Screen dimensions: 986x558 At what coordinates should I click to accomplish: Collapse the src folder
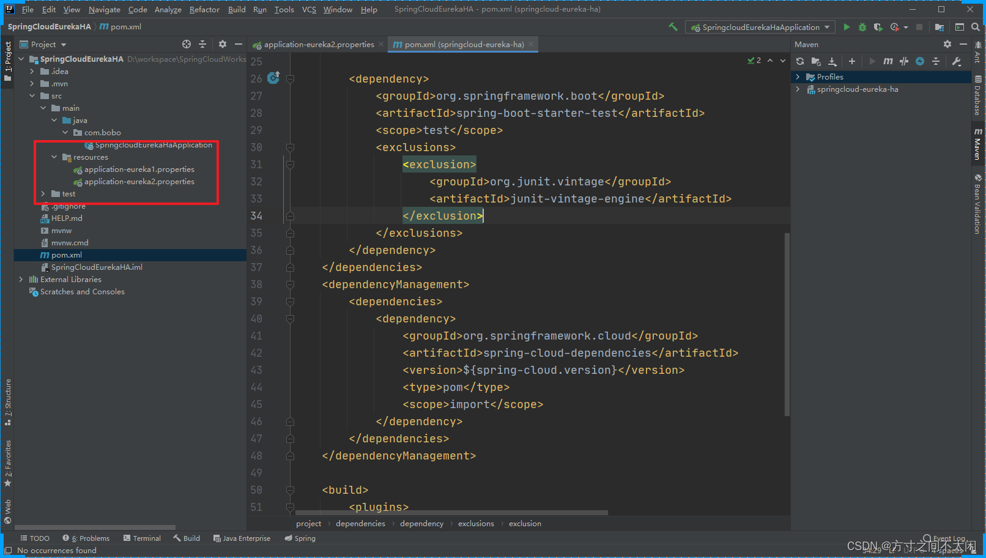coord(32,96)
